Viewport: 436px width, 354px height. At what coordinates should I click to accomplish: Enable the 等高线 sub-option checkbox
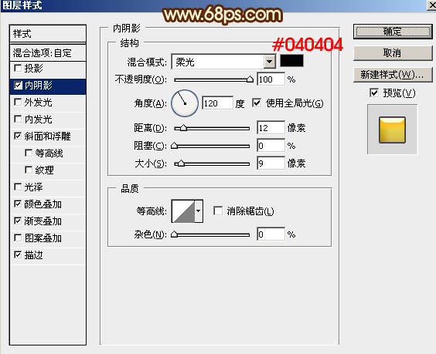(x=29, y=153)
